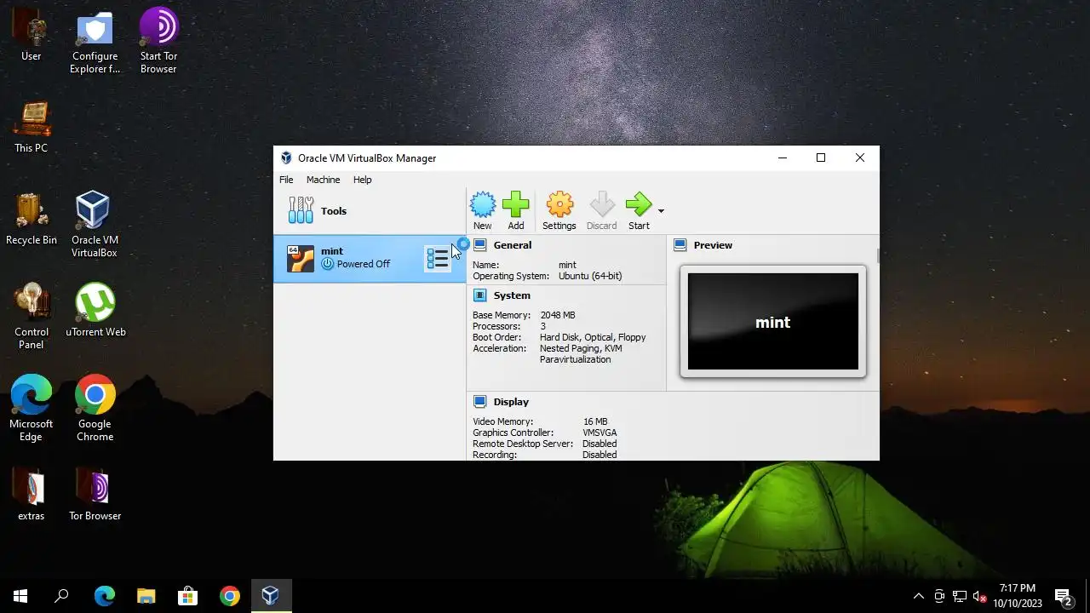Click the Powered Off status text

(364, 264)
